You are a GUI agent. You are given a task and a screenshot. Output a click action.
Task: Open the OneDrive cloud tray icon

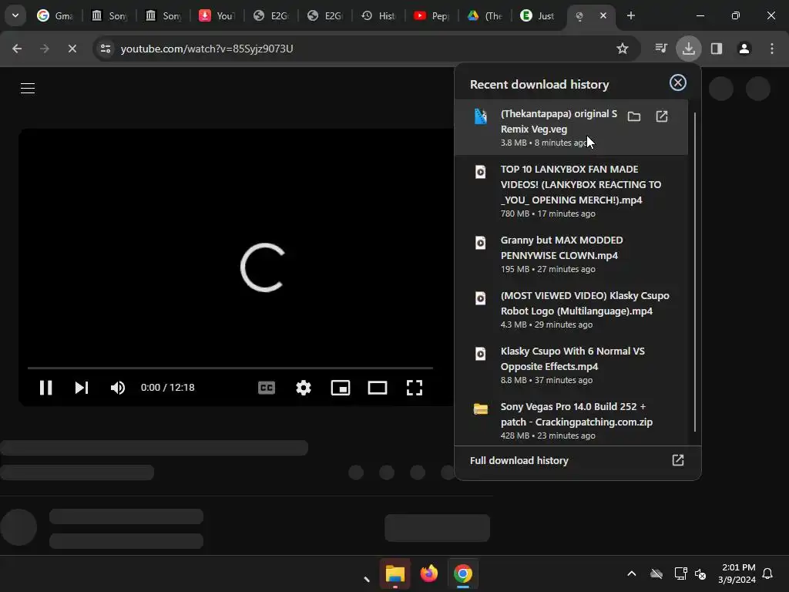click(x=656, y=573)
